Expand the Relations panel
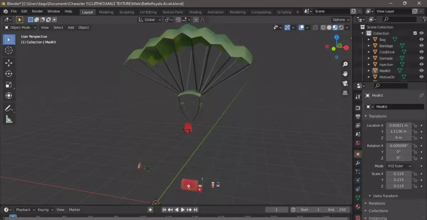Image resolution: width=427 pixels, height=220 pixels. (366, 203)
